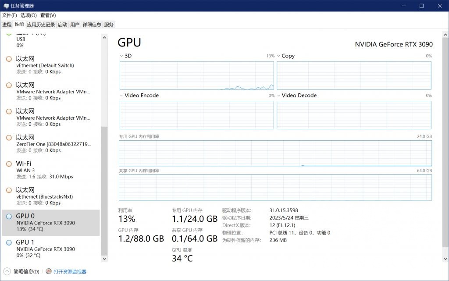Open the Video Decode graph dropdown
The image size is (449, 281).
tap(279, 96)
